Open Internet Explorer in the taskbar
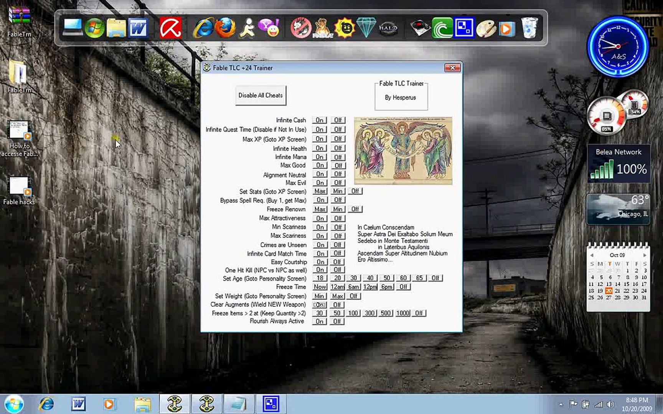The image size is (663, 414). tap(46, 404)
